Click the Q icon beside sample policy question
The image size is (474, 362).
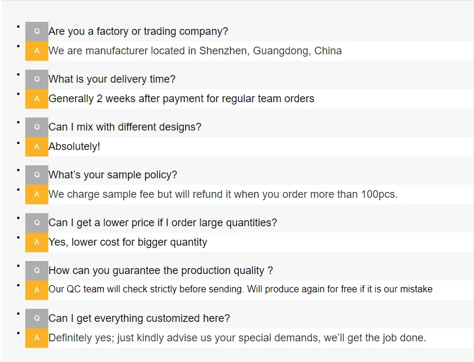37,175
